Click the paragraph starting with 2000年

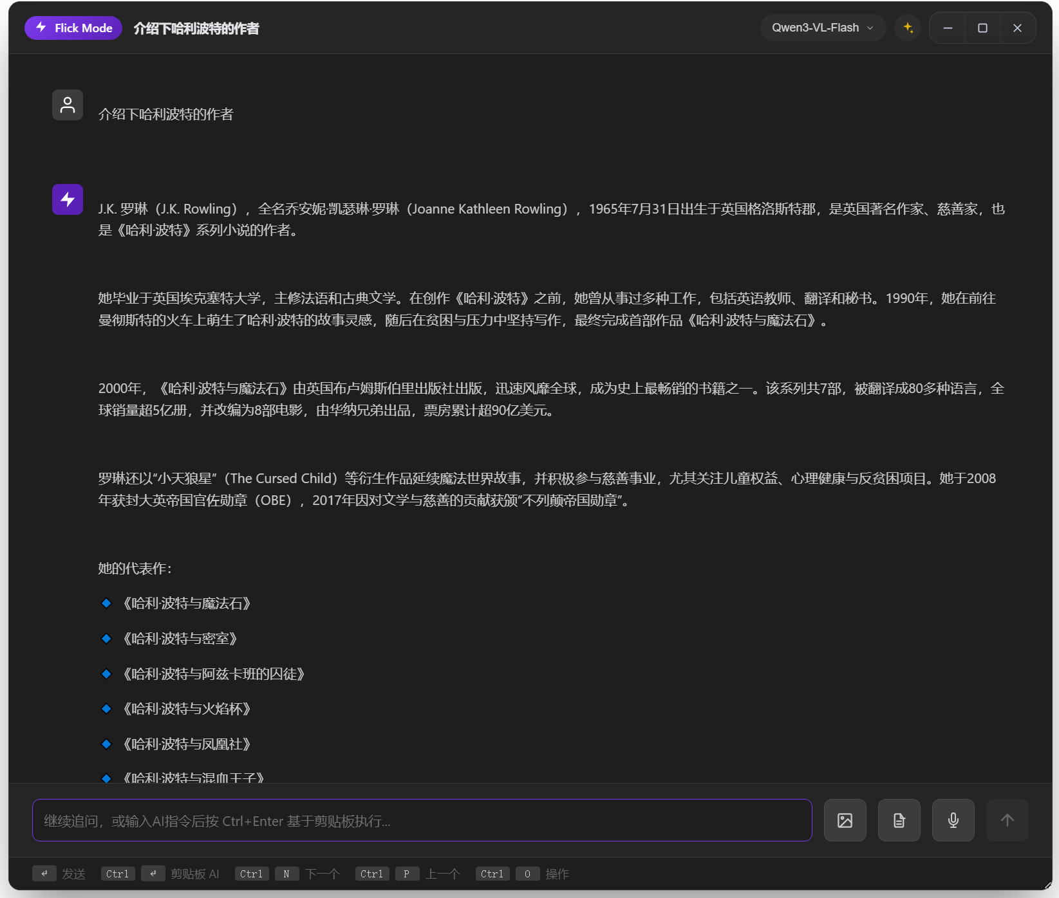pyautogui.click(x=551, y=399)
